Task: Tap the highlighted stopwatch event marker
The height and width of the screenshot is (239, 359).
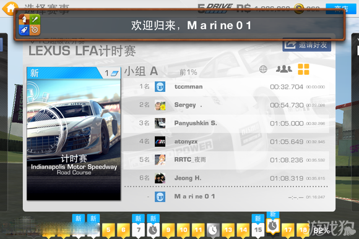Action: point(273,226)
